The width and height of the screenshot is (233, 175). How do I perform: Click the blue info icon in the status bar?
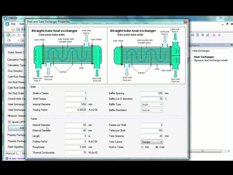[7, 158]
